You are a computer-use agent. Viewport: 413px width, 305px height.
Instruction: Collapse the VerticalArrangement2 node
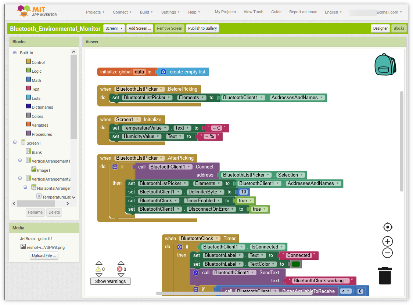[20, 178]
